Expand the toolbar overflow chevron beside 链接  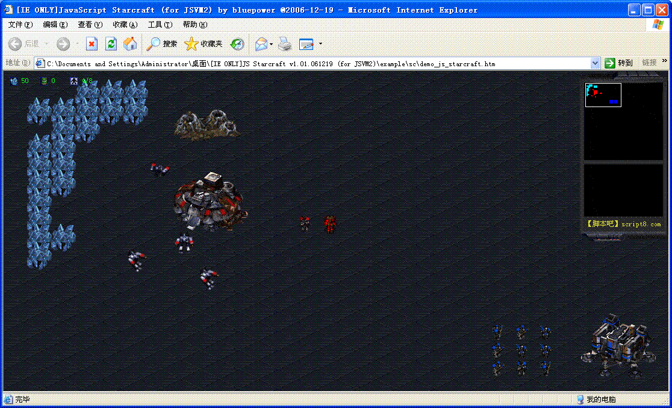point(664,61)
